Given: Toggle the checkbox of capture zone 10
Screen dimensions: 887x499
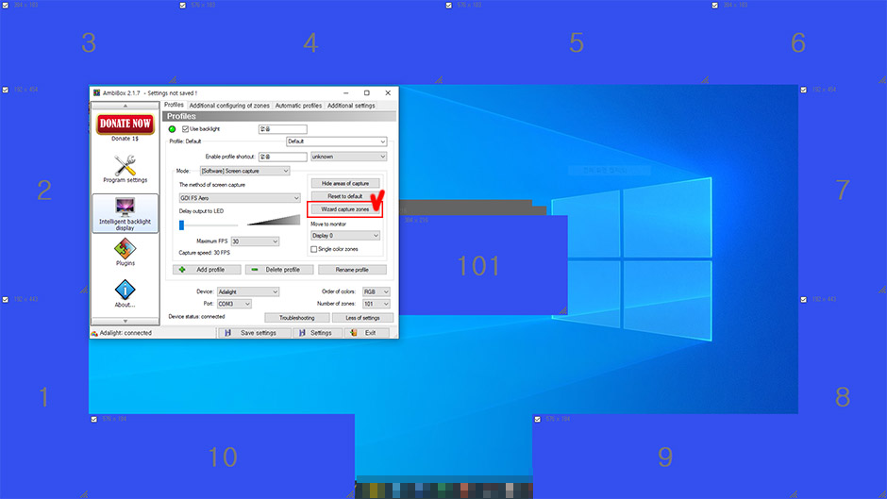Looking at the screenshot, I should [94, 419].
